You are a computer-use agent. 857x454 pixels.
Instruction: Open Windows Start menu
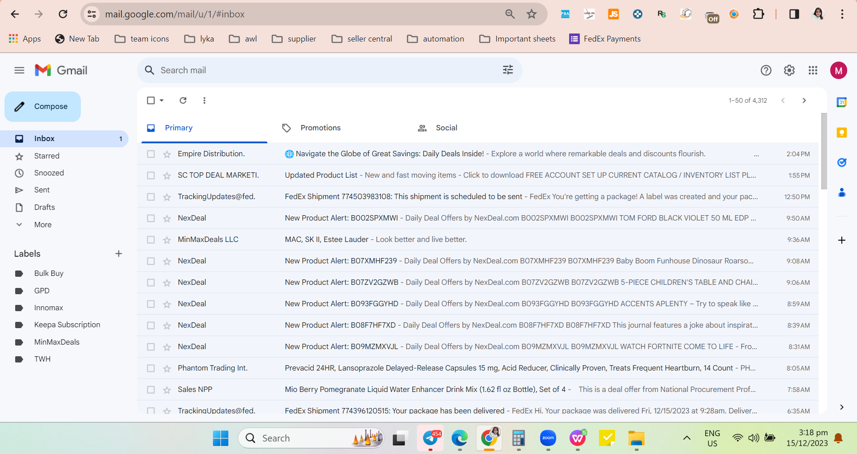[220, 438]
